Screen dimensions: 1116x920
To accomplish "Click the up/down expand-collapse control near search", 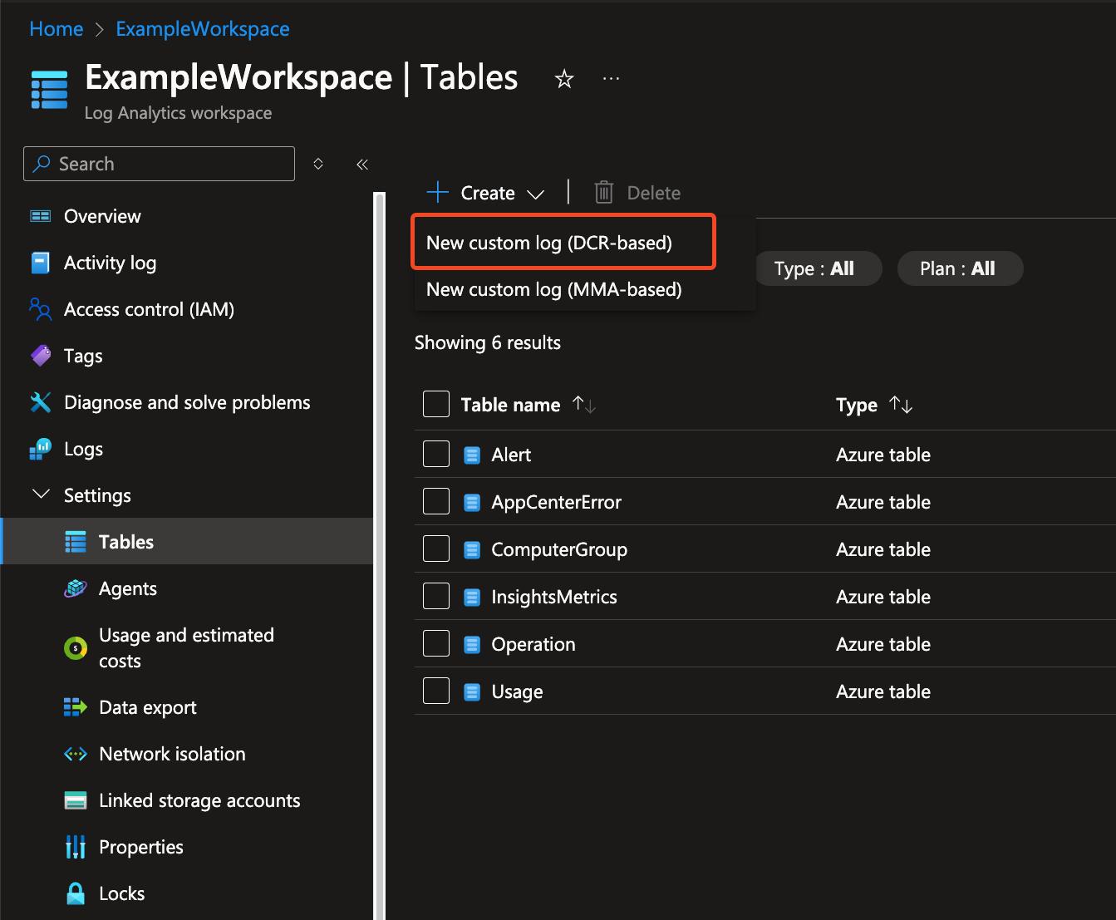I will coord(318,164).
